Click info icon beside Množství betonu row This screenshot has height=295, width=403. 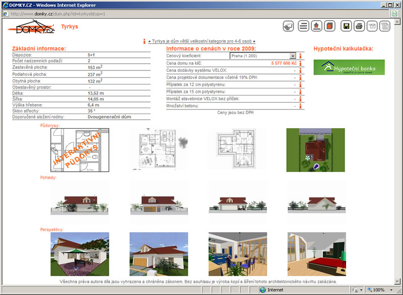[x=301, y=106]
